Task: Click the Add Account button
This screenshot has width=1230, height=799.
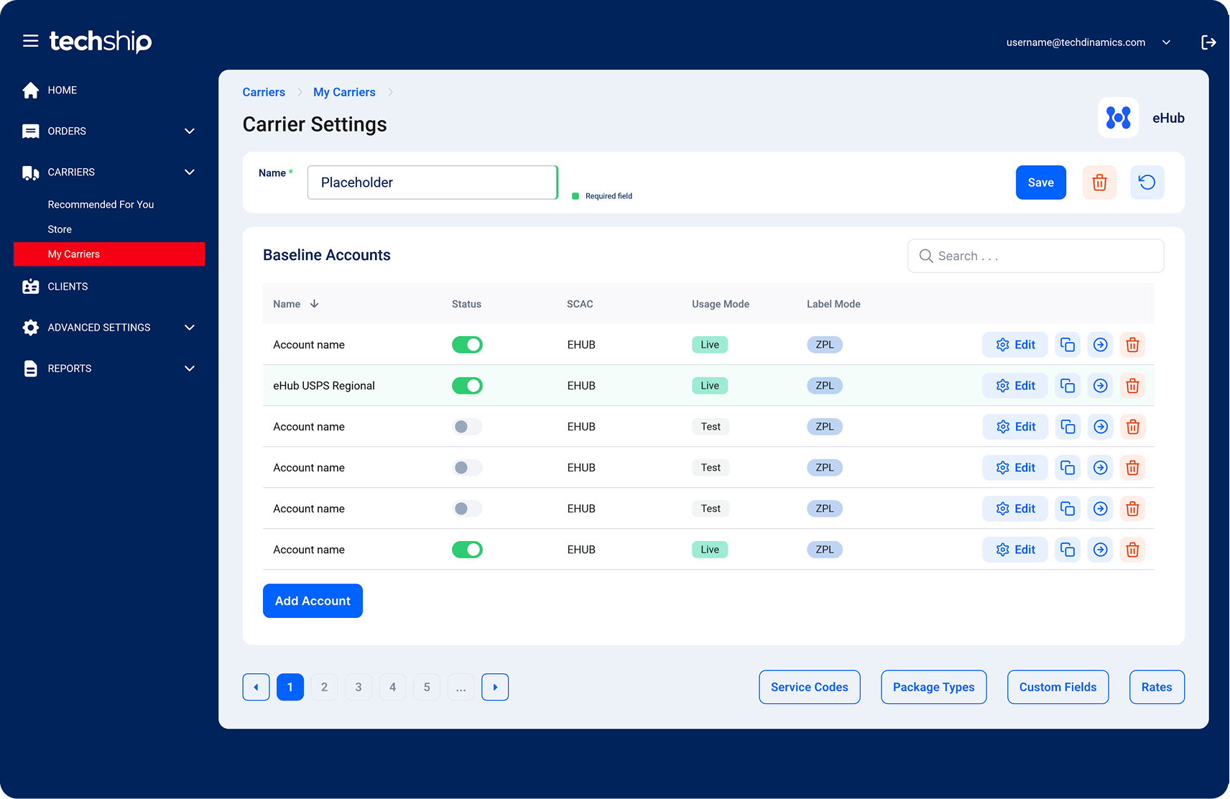Action: [x=313, y=601]
